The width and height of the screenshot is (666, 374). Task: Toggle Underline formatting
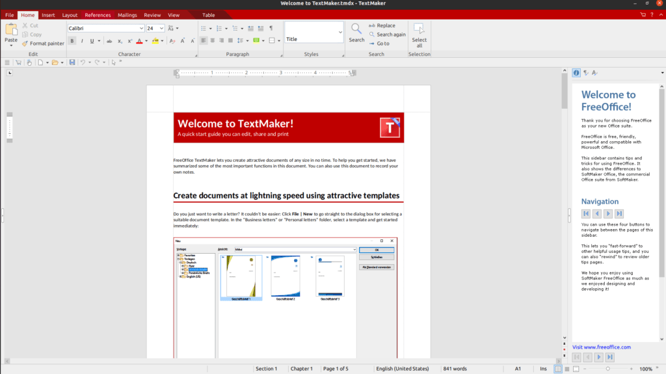(x=92, y=41)
